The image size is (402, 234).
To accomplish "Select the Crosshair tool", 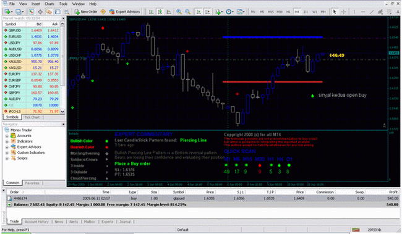I will coord(343,12).
